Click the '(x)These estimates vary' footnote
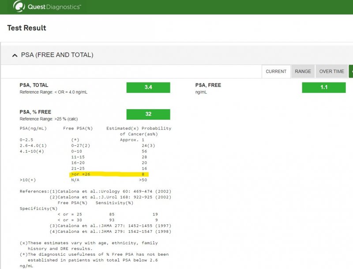The width and height of the screenshot is (353, 269). tap(89, 246)
